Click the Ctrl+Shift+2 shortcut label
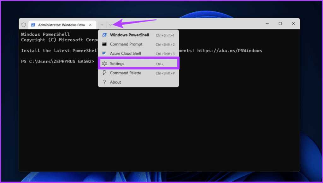The height and width of the screenshot is (183, 323). click(x=165, y=44)
